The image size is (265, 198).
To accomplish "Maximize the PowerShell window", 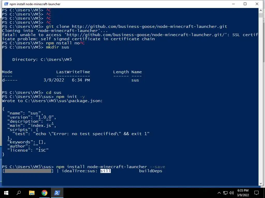I will [245, 4].
